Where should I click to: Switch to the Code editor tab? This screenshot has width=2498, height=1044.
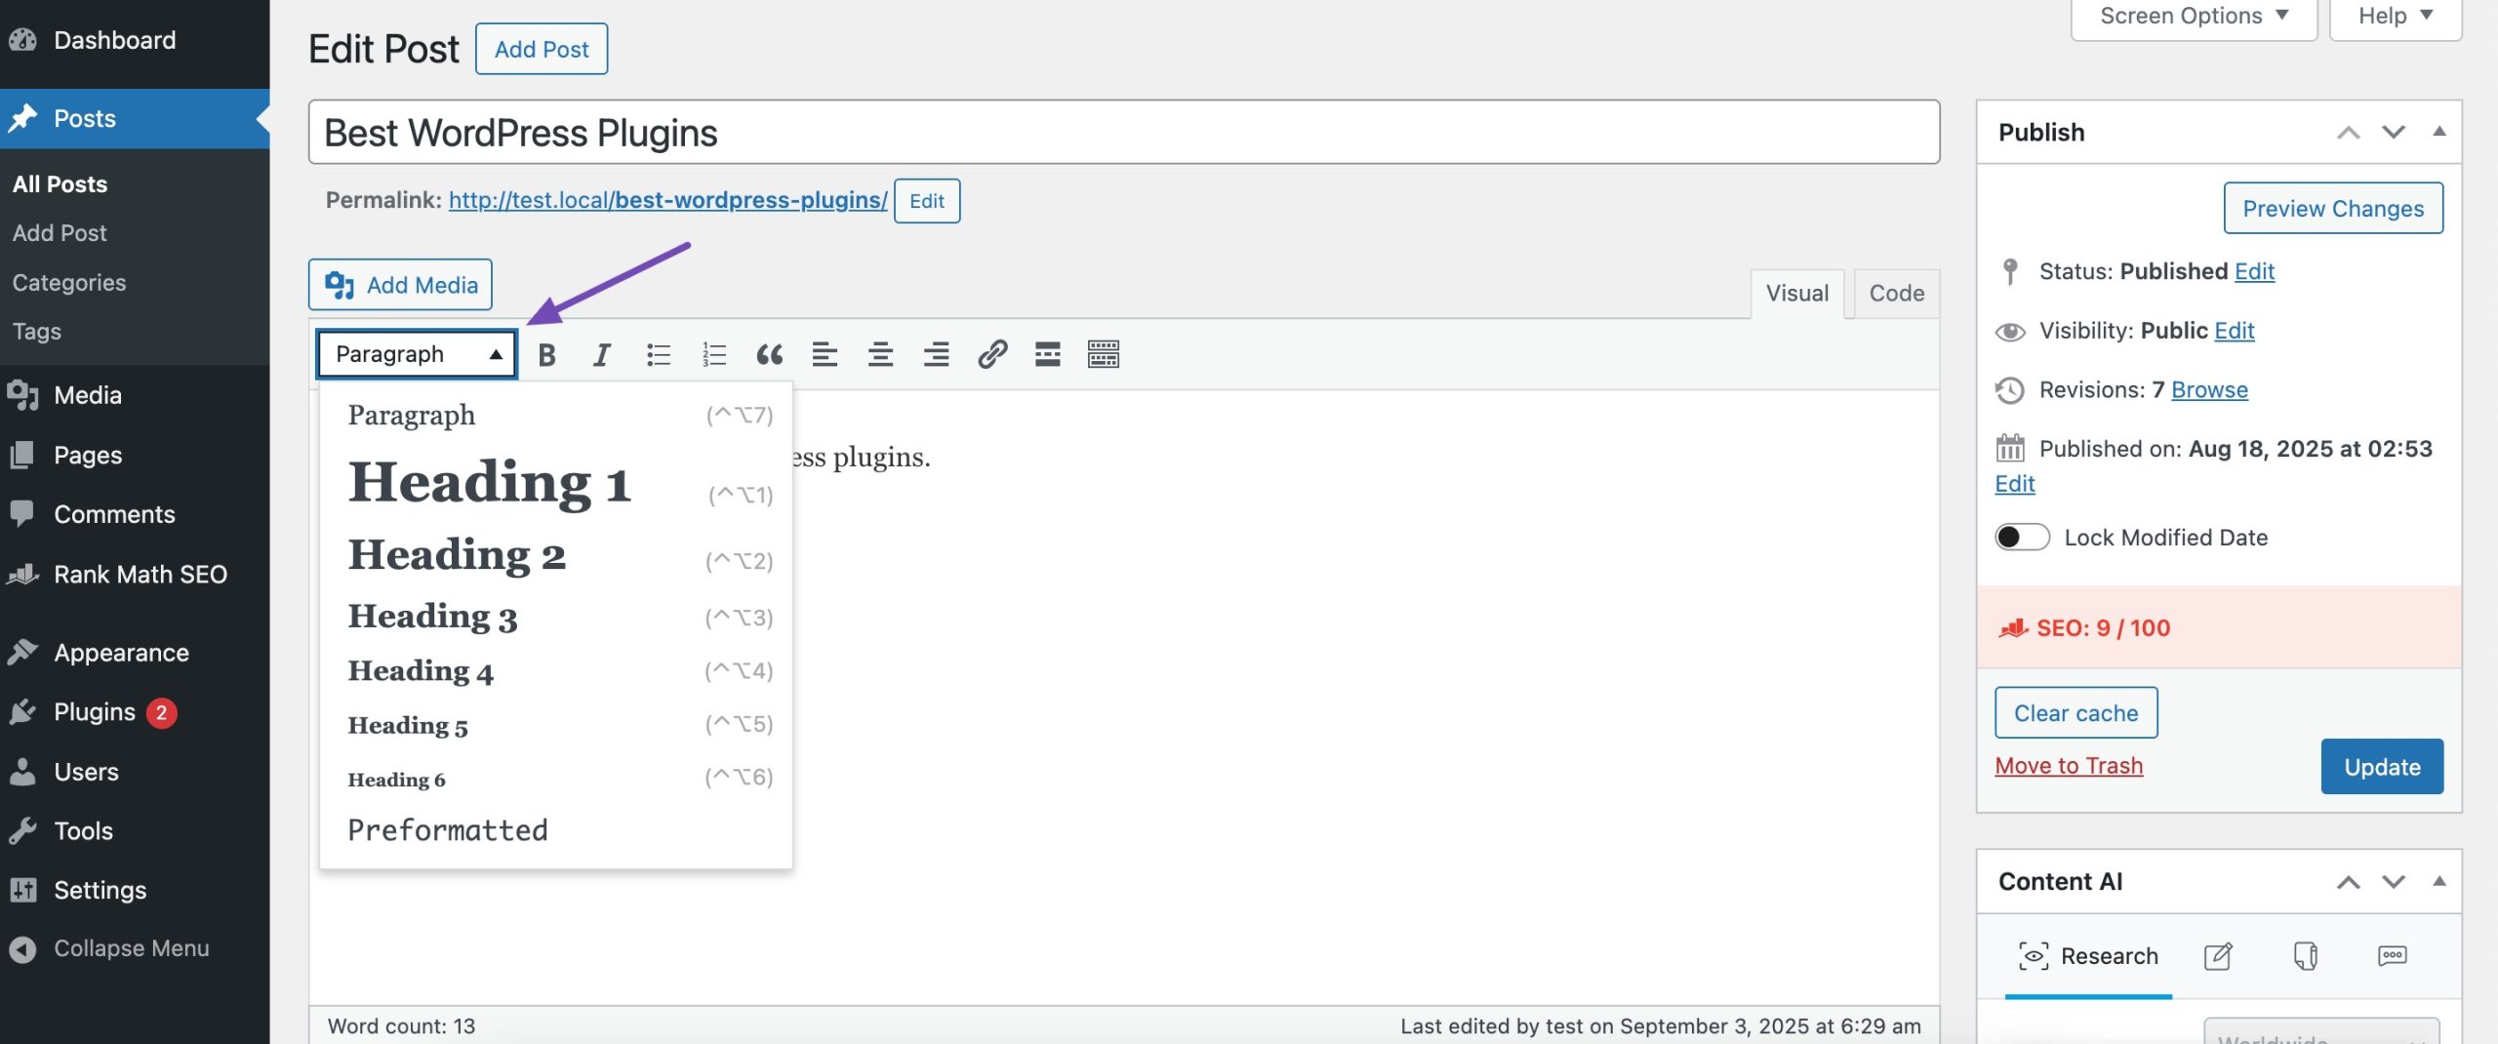coord(1896,294)
